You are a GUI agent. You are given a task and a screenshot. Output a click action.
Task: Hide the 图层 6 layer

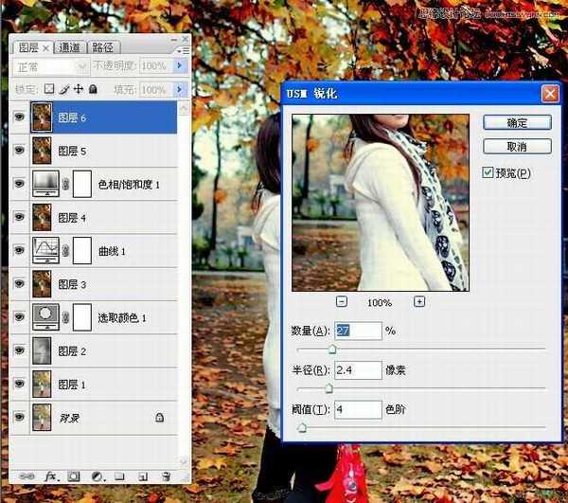[x=19, y=117]
